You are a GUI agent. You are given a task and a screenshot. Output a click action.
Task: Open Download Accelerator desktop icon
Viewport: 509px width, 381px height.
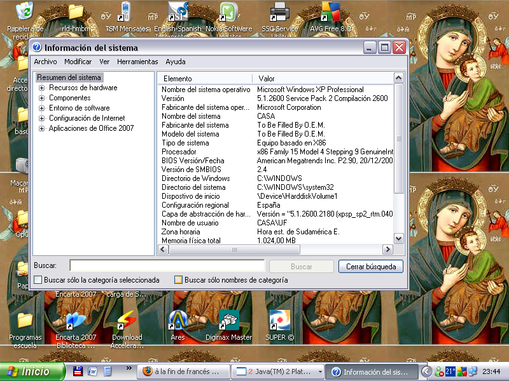[127, 321]
